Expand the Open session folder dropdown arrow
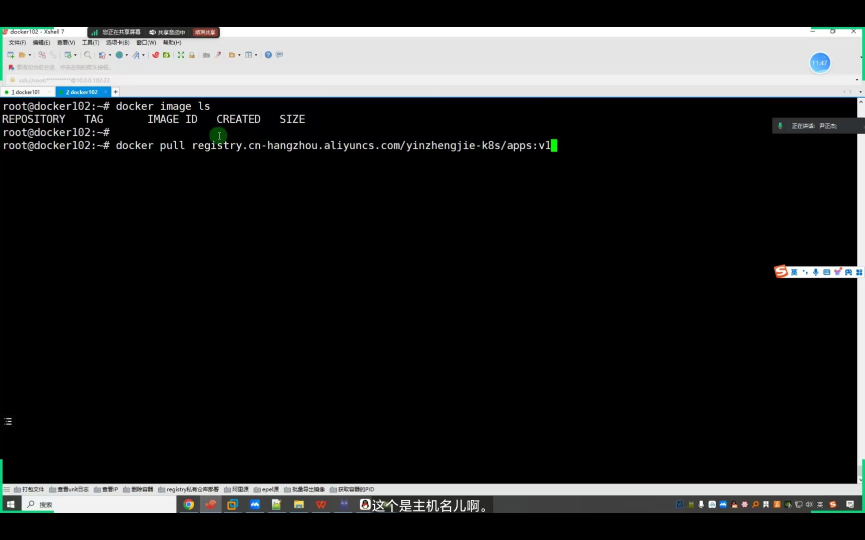 coord(30,55)
